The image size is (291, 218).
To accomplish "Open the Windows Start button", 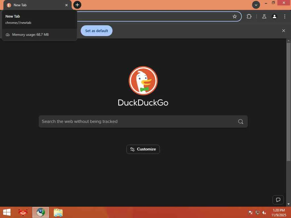I will [7, 212].
